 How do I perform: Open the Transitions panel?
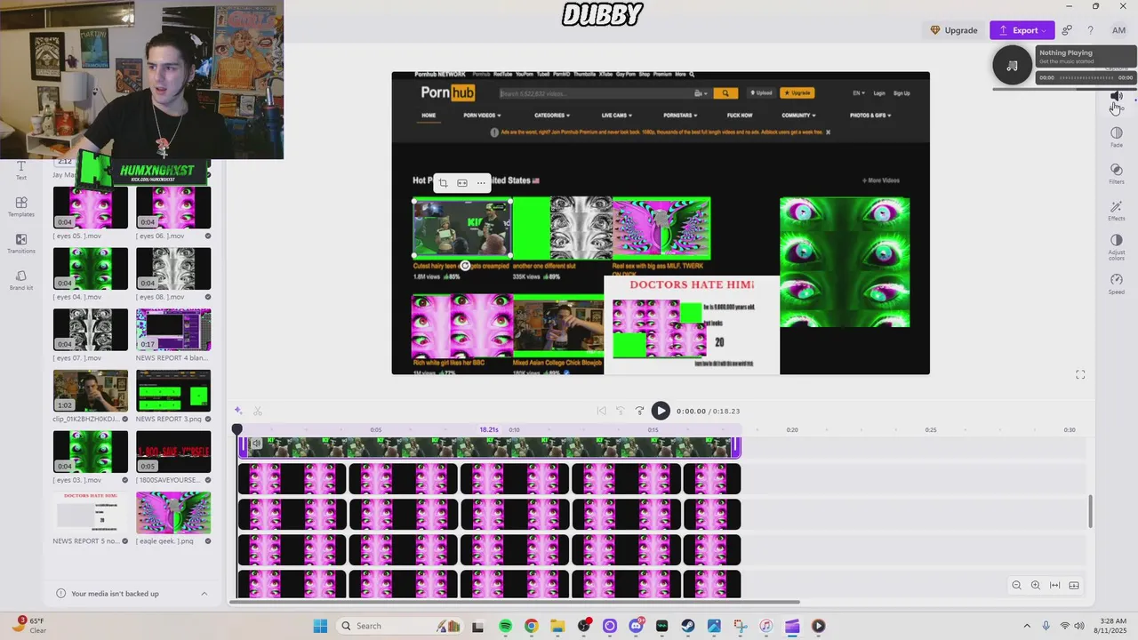click(21, 244)
